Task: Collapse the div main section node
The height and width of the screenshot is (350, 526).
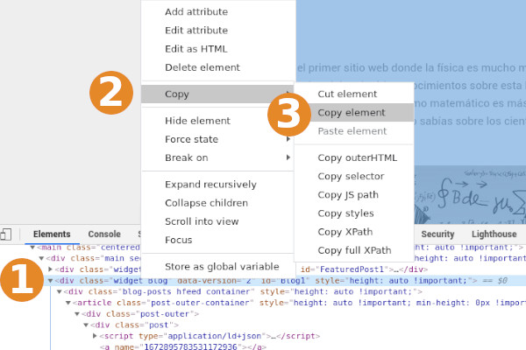Action: point(41,258)
